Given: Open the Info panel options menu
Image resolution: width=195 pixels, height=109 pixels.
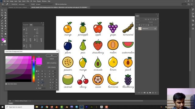Looking at the screenshot, I should (43, 25).
